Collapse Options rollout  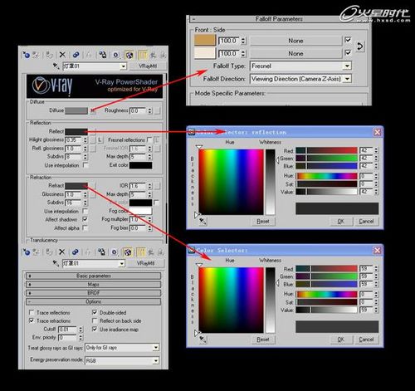click(93, 301)
